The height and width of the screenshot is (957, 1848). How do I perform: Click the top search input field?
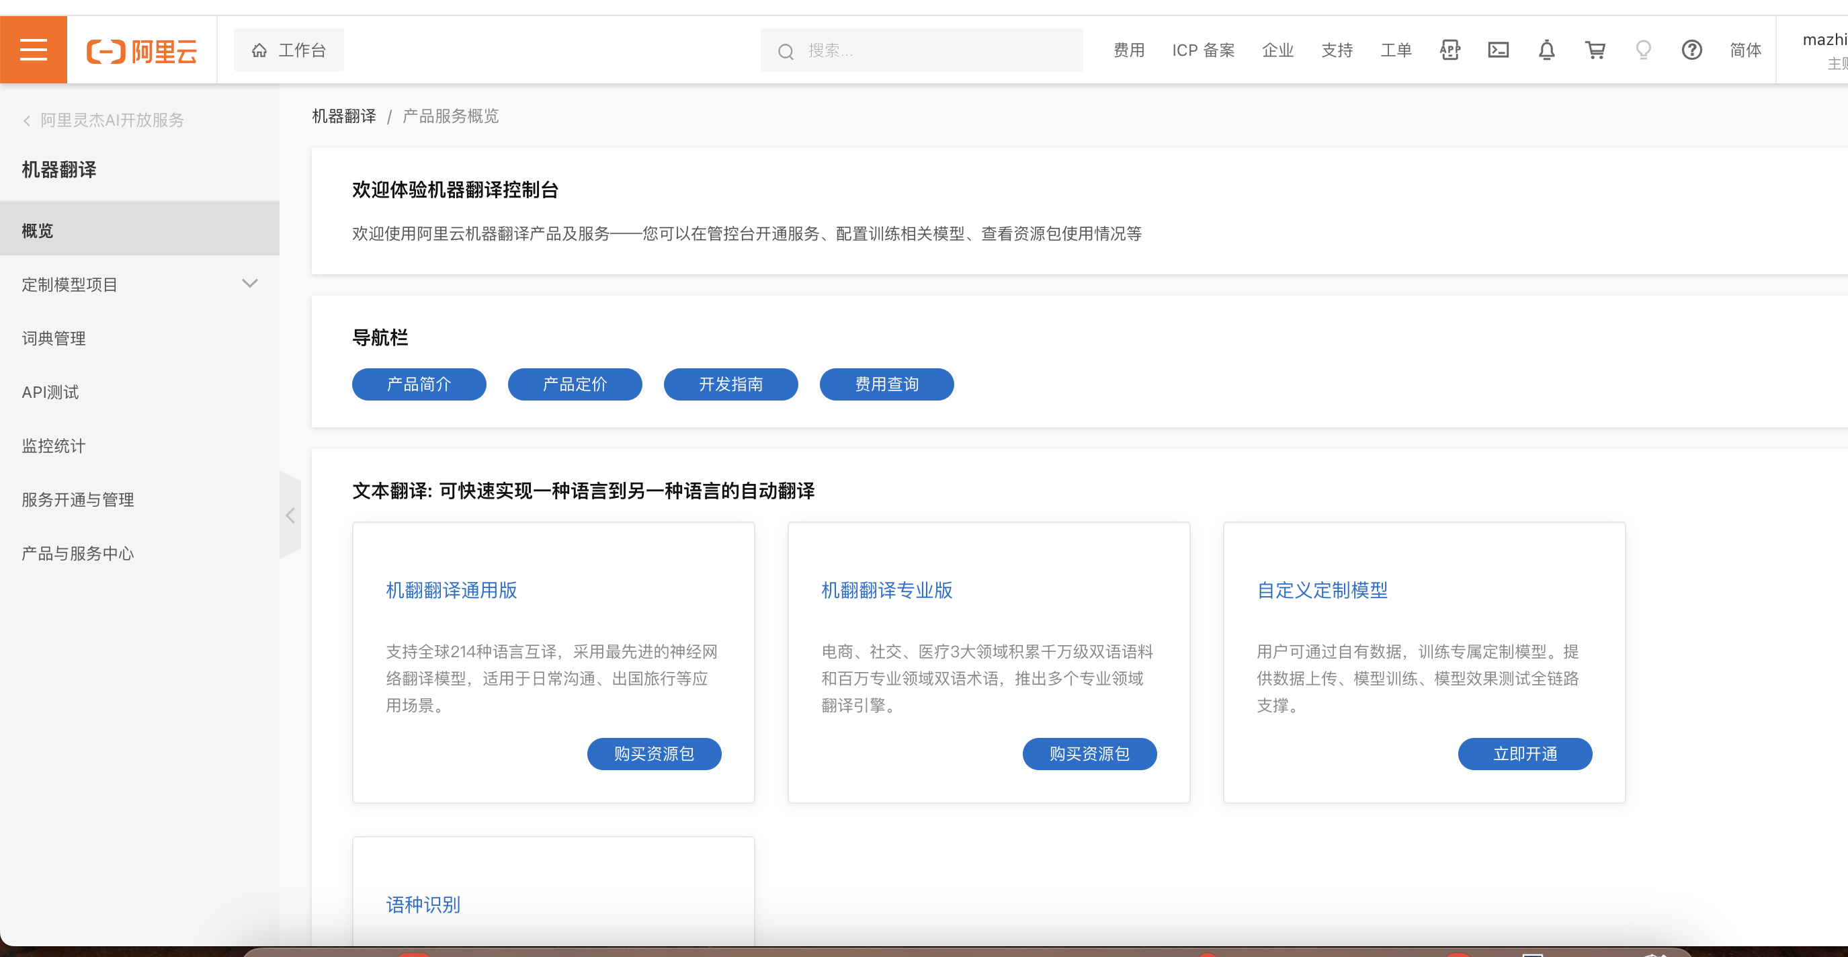click(933, 50)
